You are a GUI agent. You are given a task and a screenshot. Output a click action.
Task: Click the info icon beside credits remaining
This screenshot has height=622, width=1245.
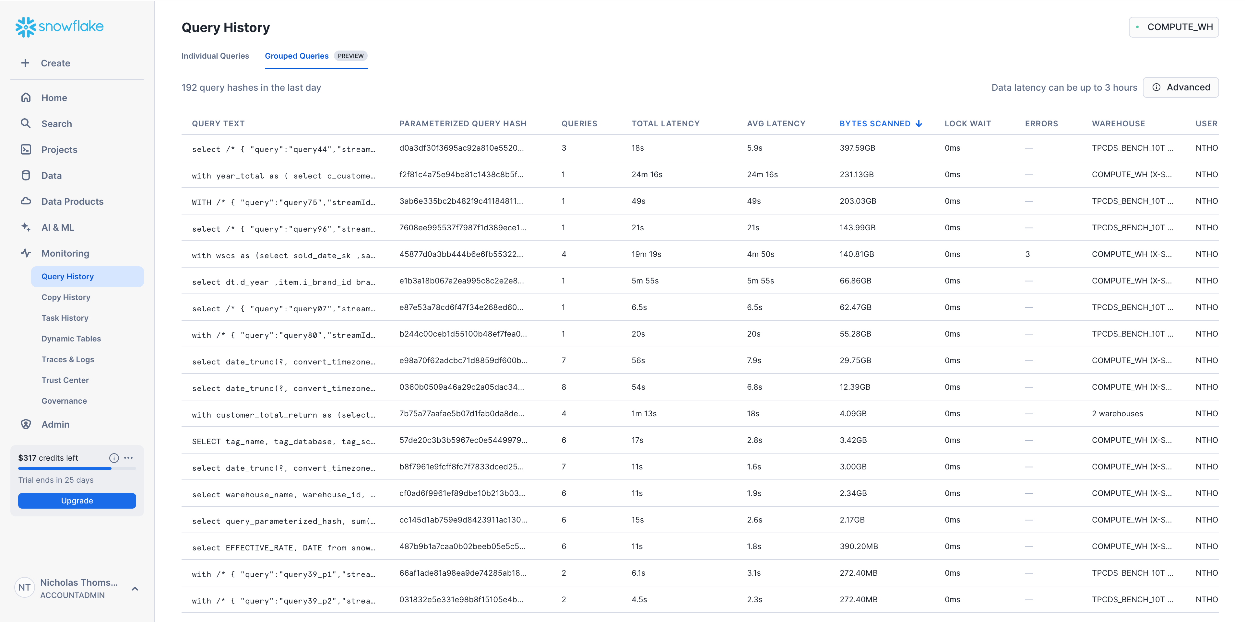[113, 458]
